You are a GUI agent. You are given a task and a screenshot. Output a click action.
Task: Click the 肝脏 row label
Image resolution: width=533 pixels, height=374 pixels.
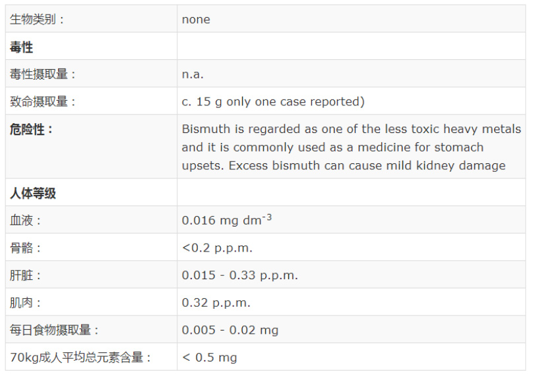(x=25, y=275)
